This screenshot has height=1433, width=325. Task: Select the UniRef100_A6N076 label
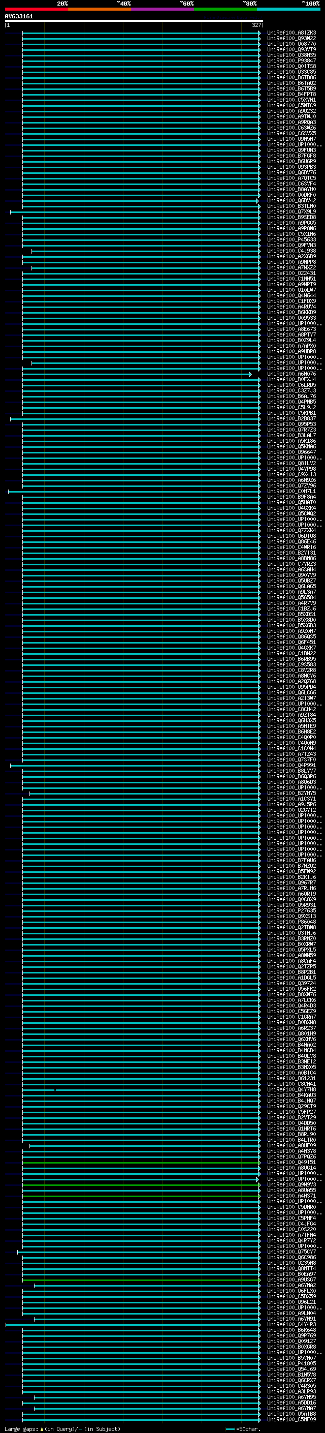(291, 374)
